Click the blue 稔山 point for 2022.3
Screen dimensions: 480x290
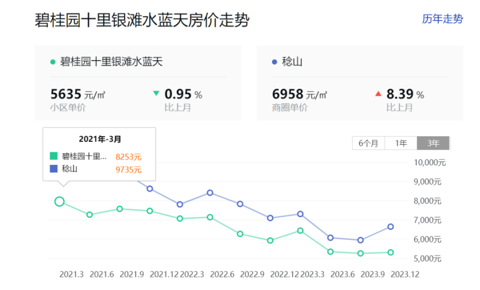point(180,204)
